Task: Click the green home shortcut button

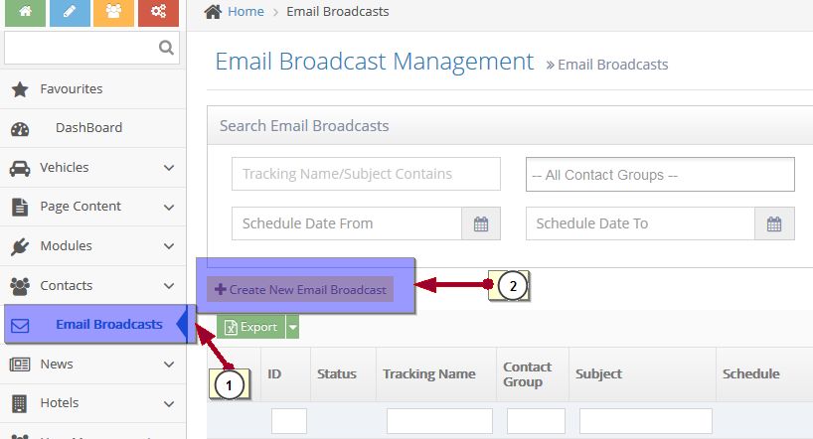Action: click(x=25, y=13)
